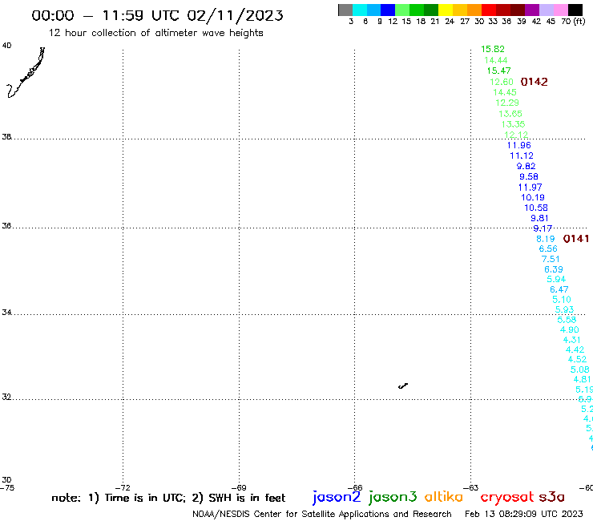The height and width of the screenshot is (521, 593).
Task: Select the 14.45 wave height value
Action: tap(505, 92)
